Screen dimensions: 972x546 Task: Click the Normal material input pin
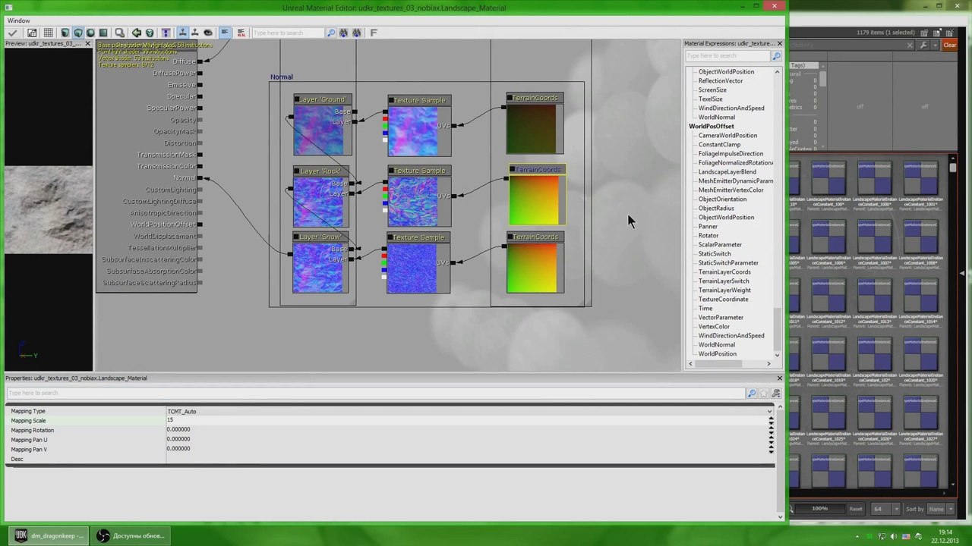(200, 178)
